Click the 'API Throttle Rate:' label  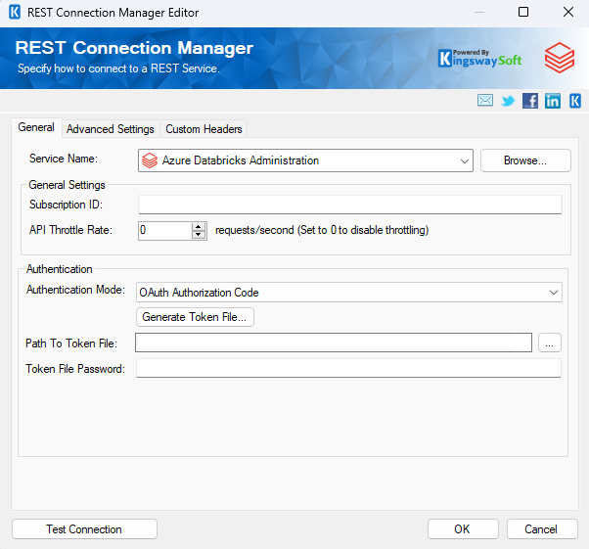click(71, 230)
